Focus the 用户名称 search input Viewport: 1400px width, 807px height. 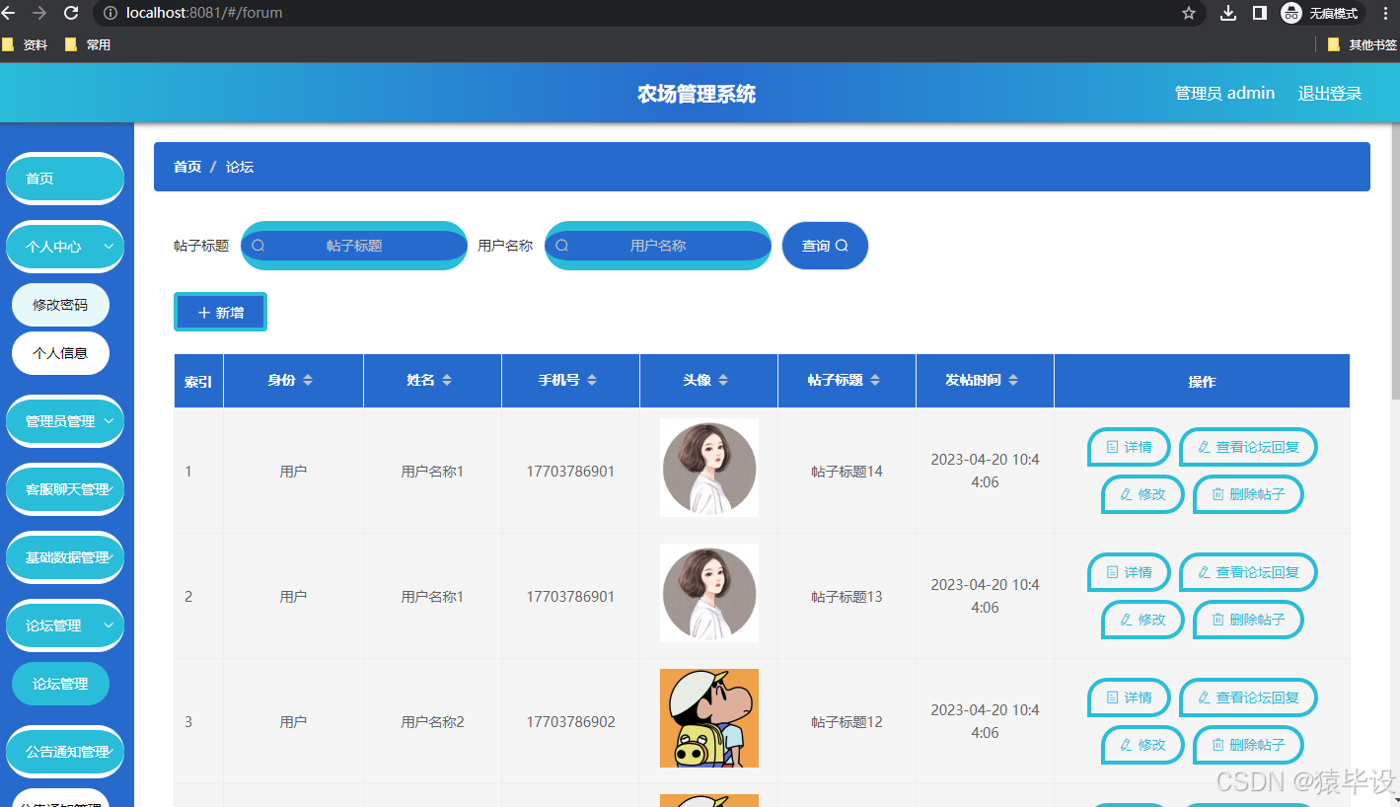click(x=658, y=246)
